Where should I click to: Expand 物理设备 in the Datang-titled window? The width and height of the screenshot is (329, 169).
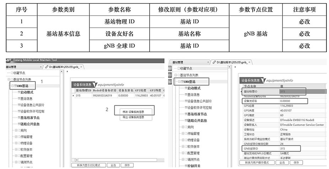coord(16,143)
